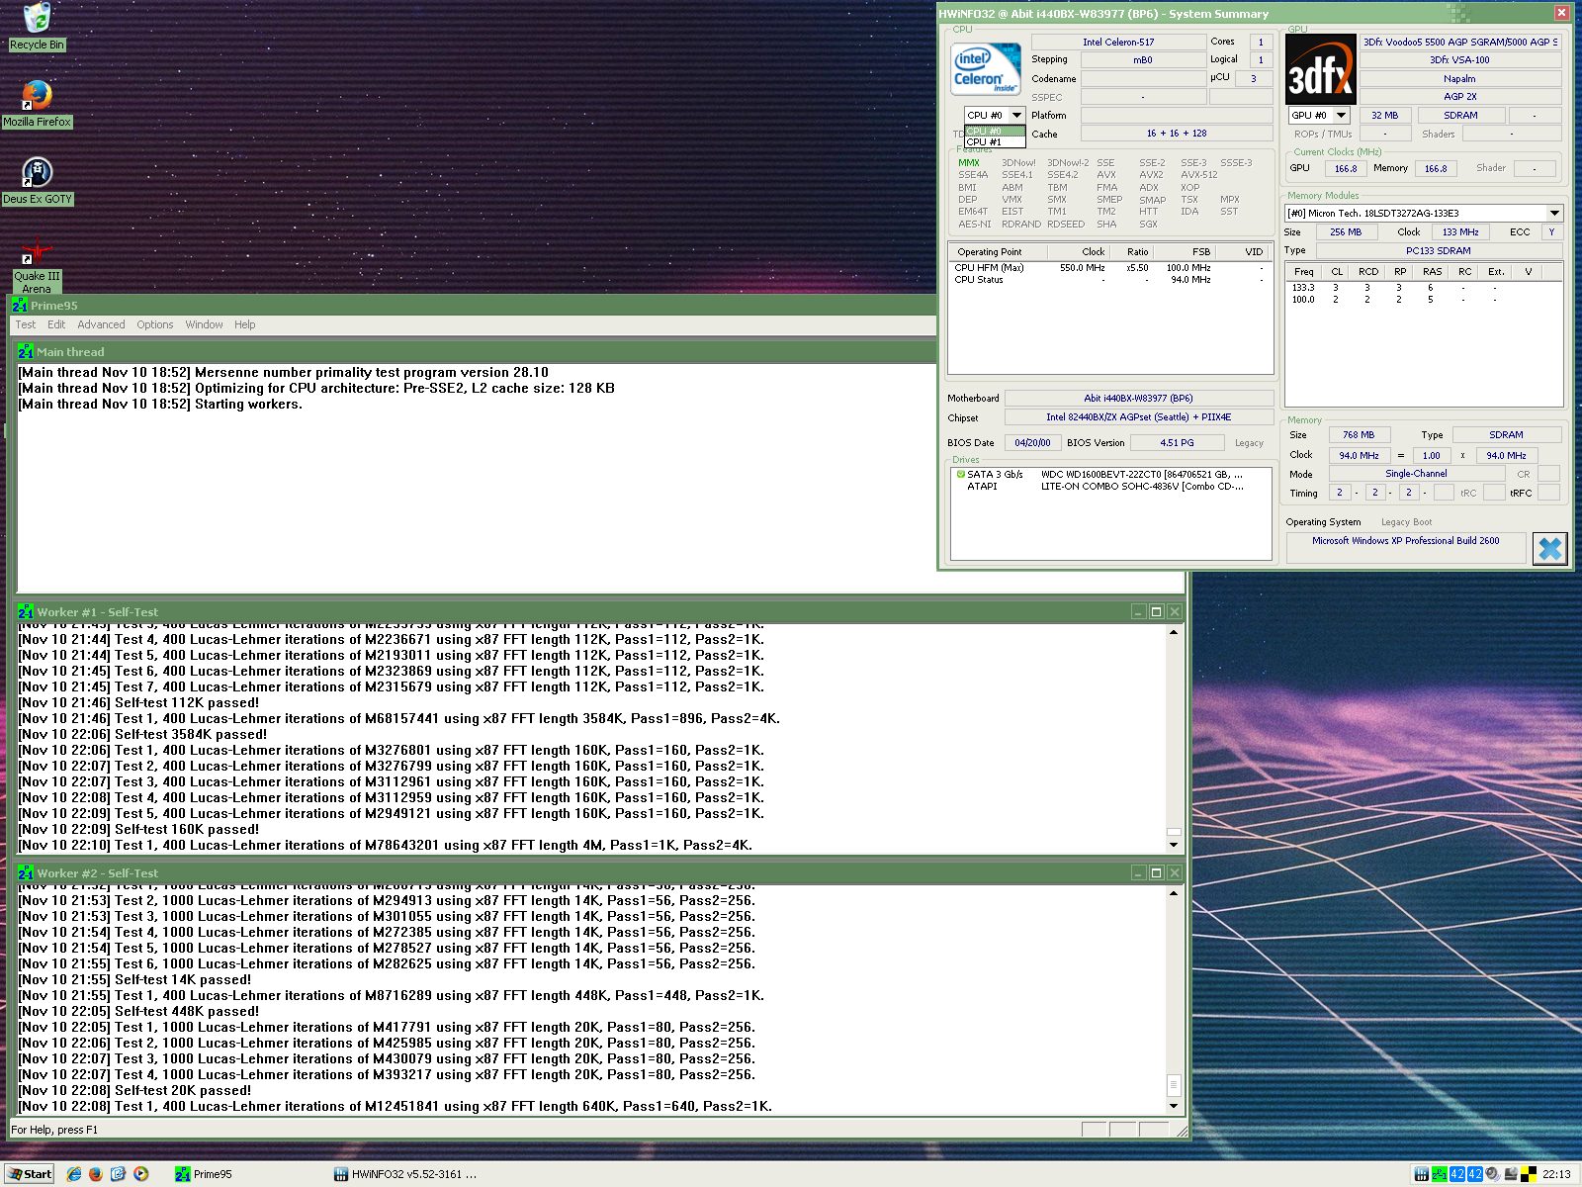
Task: Click the Worker #2 scrollbar thumb
Action: pos(1174,1086)
